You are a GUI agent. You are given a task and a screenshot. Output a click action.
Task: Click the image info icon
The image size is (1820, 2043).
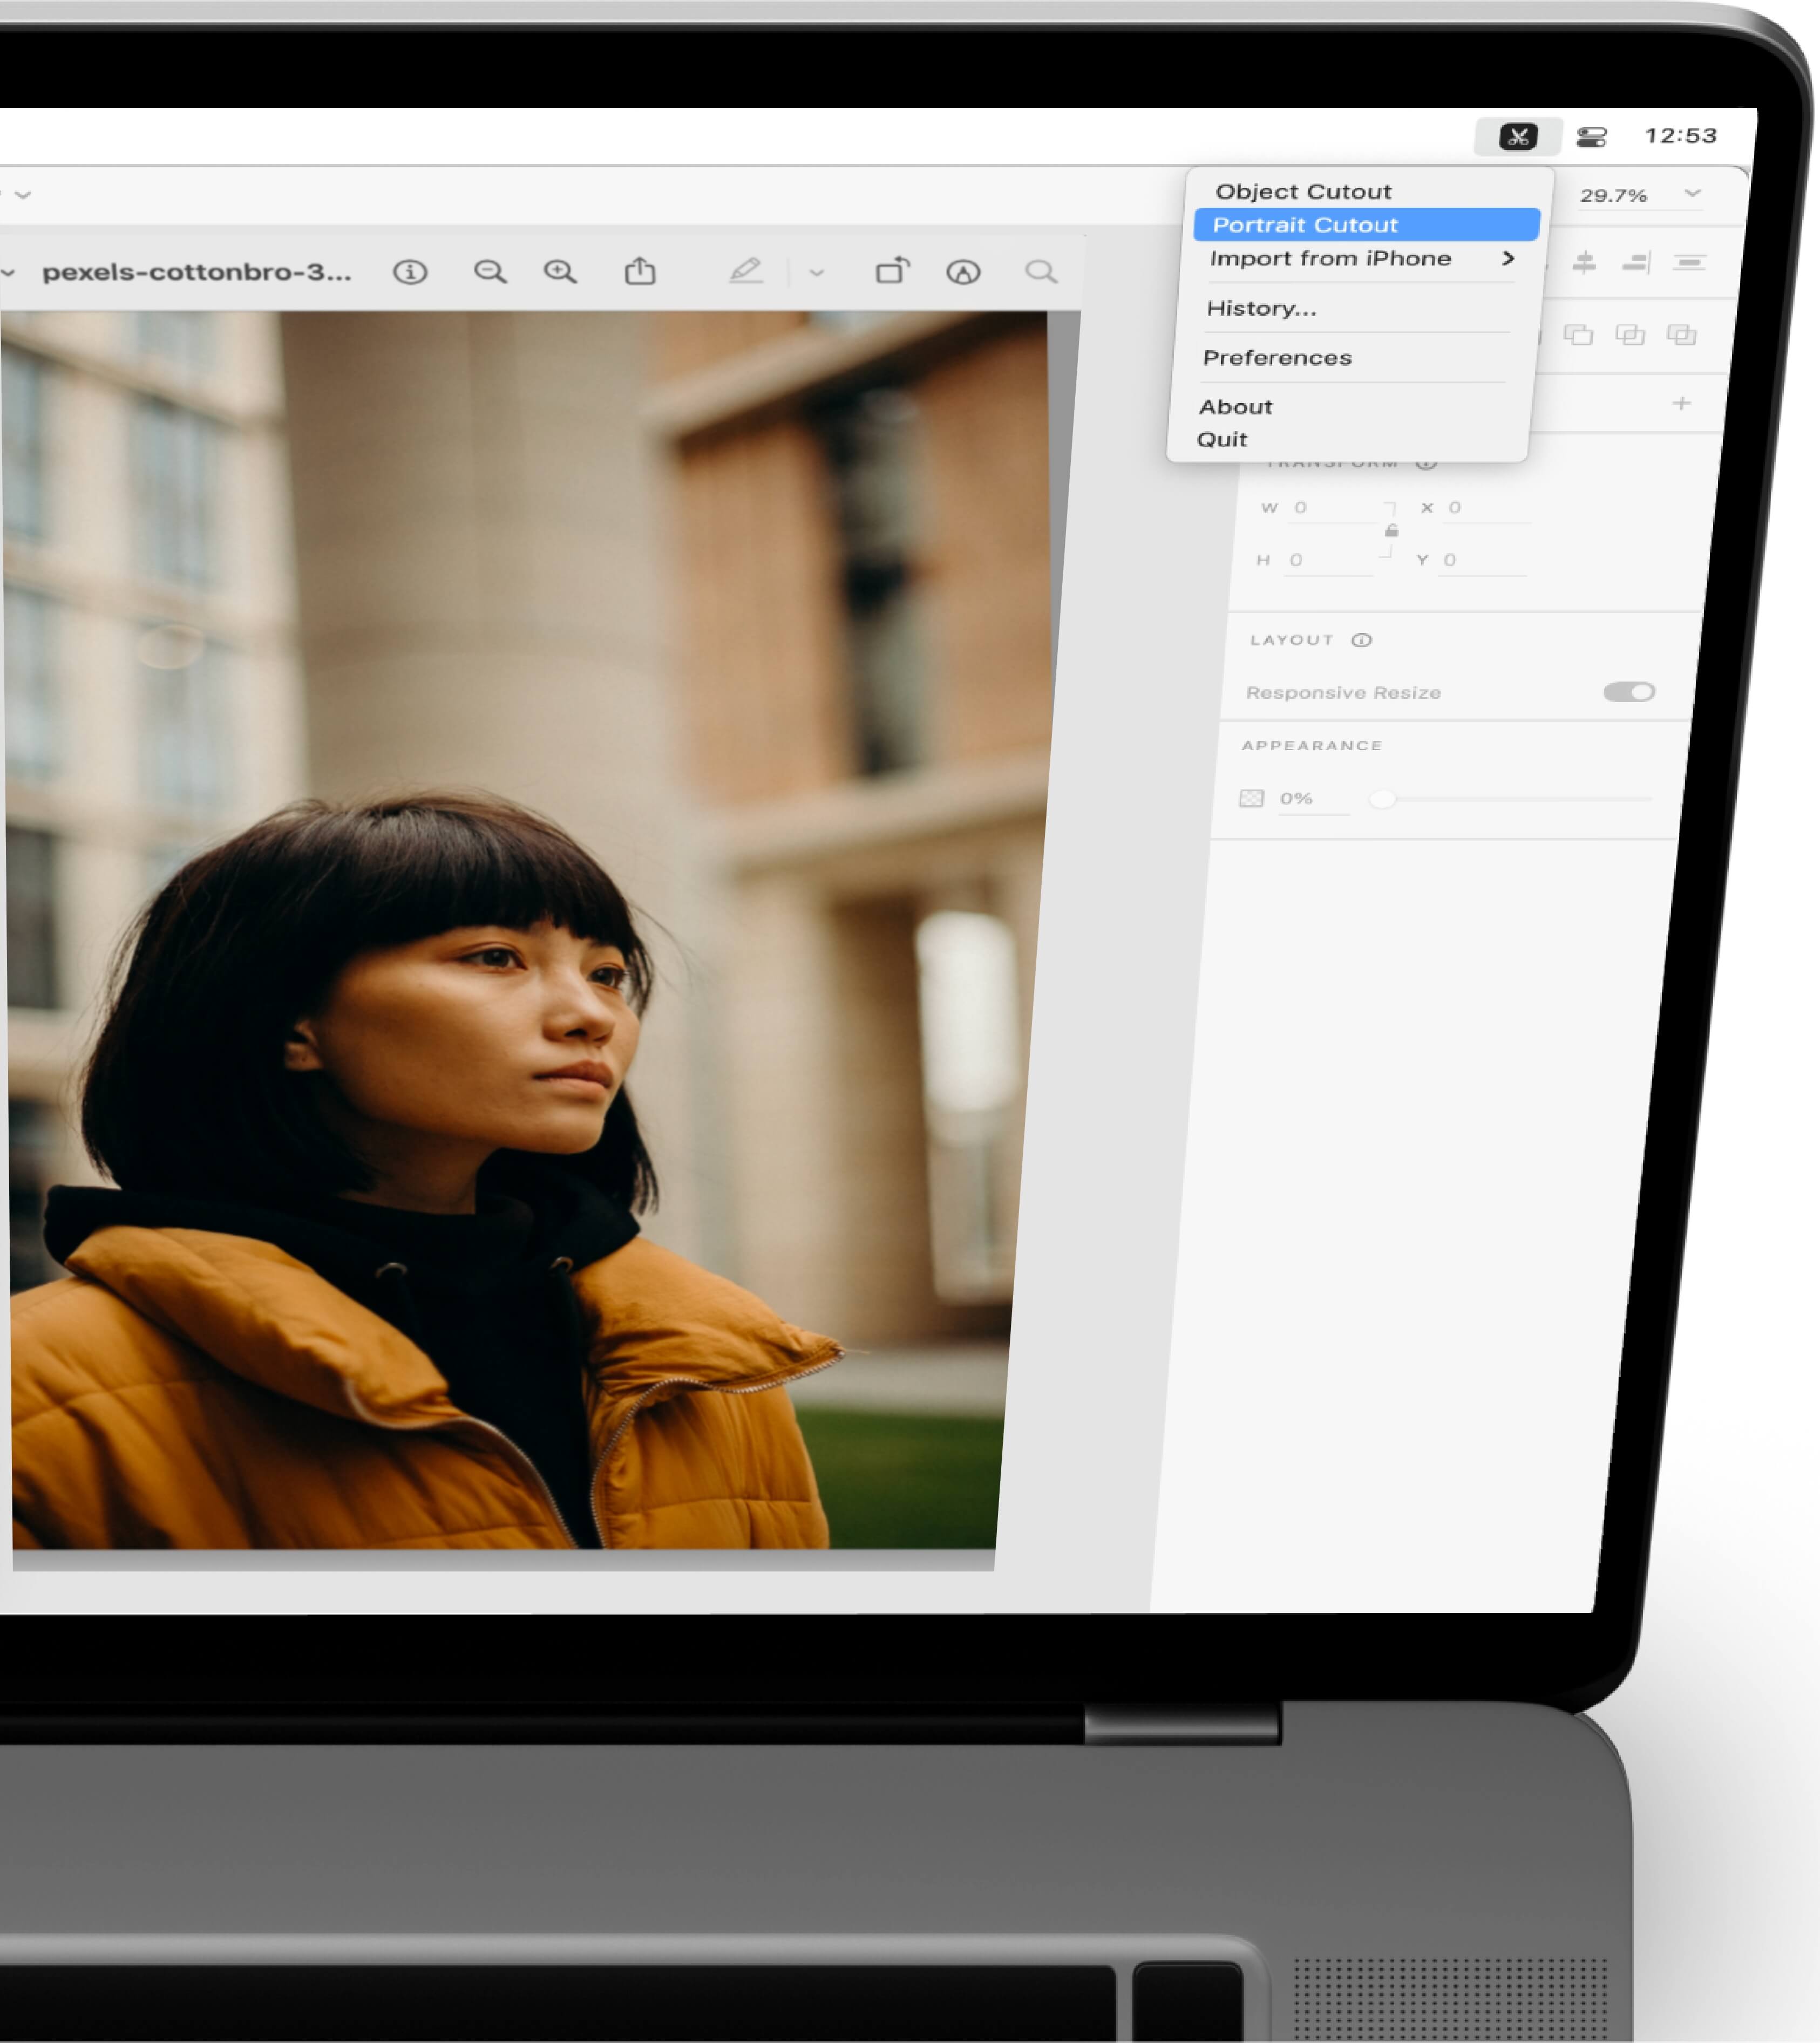(410, 272)
